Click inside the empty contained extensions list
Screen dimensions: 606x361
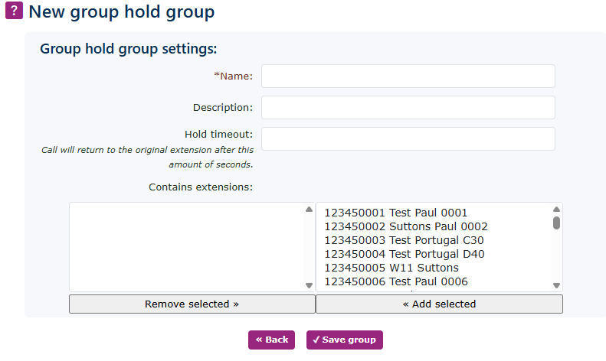[x=186, y=246]
